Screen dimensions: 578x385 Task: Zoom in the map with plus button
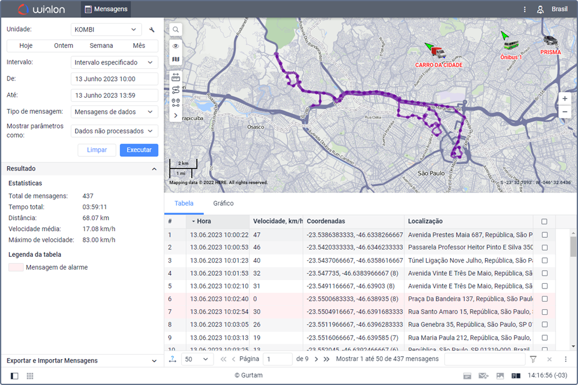pos(565,98)
